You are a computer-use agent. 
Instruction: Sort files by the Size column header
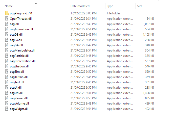click(140, 6)
